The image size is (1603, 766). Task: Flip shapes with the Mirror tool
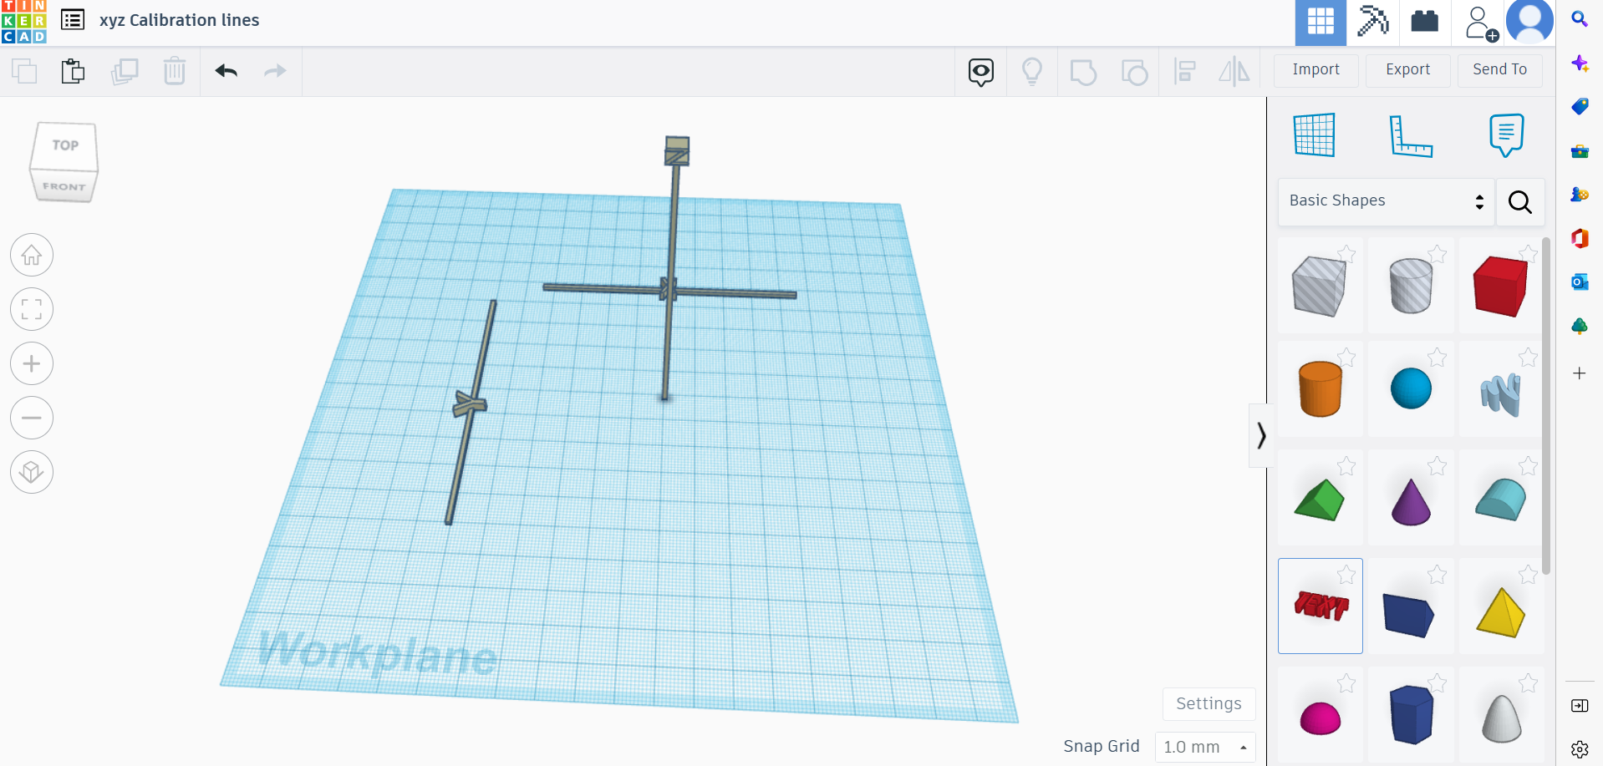tap(1234, 71)
